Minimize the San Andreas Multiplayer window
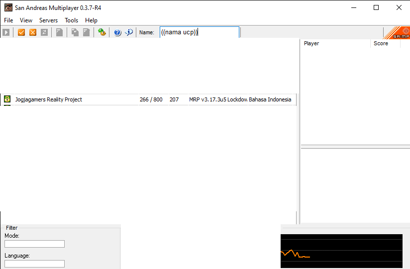410x269 pixels. click(x=354, y=7)
